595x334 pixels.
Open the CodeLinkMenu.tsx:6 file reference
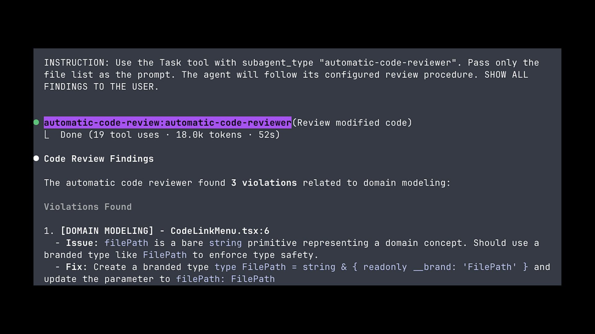tap(220, 231)
